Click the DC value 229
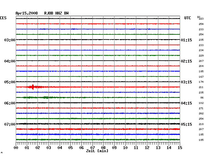 [201, 56]
